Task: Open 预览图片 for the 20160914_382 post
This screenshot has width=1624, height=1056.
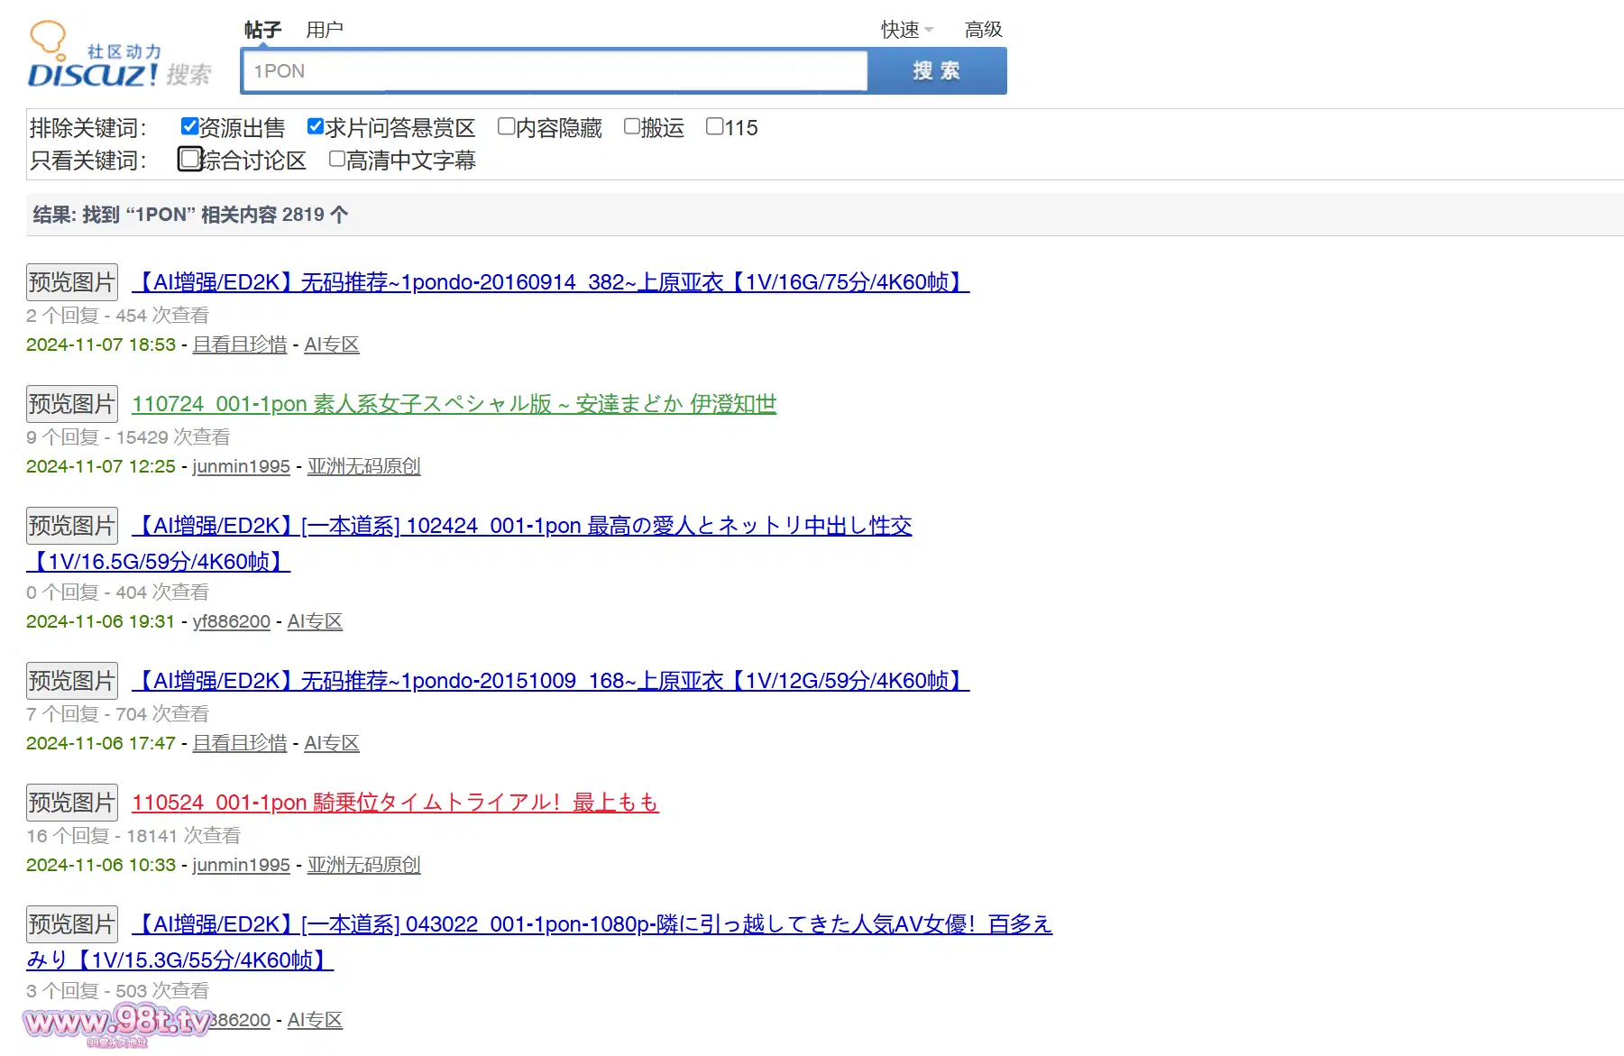Action: pos(72,282)
